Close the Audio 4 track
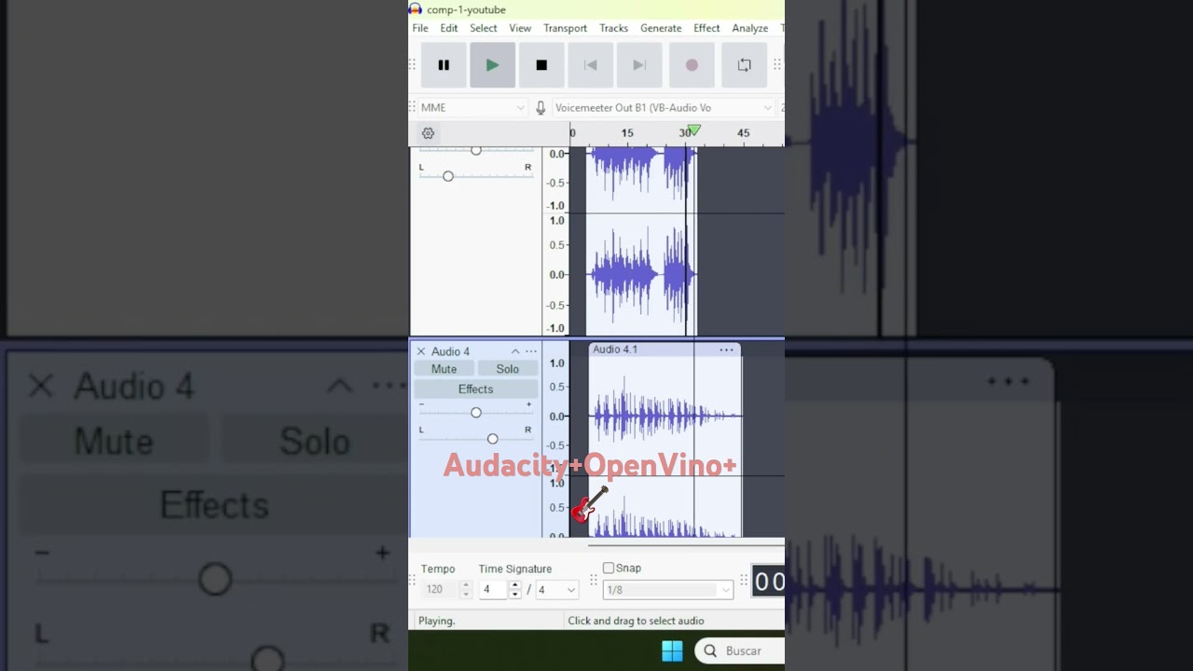This screenshot has height=671, width=1193. pyautogui.click(x=421, y=351)
